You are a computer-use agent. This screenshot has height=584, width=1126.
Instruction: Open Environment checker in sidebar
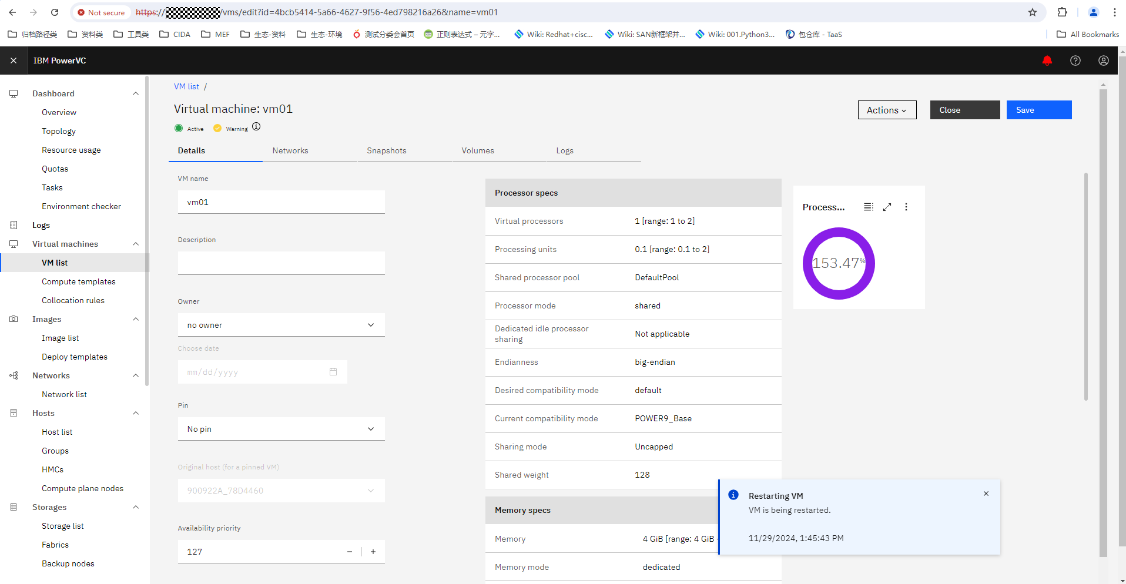coord(81,206)
